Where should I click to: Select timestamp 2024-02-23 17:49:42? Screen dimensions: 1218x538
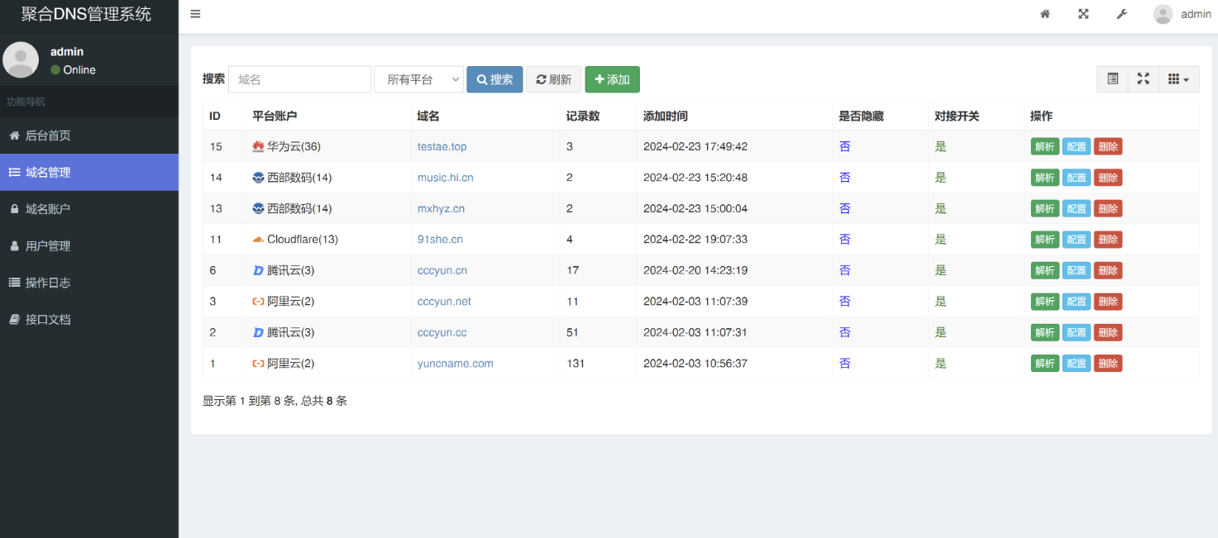695,146
